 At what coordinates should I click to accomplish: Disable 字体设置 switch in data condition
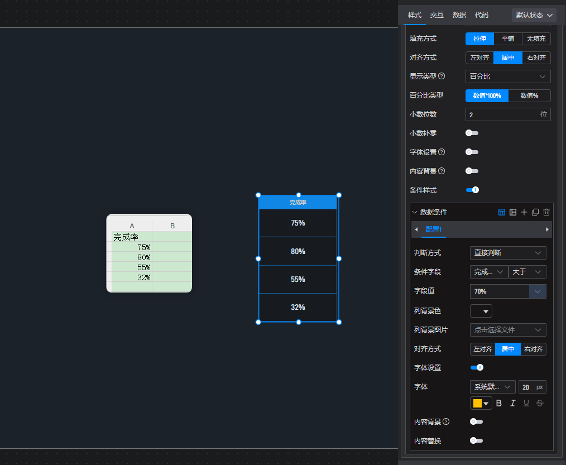477,367
